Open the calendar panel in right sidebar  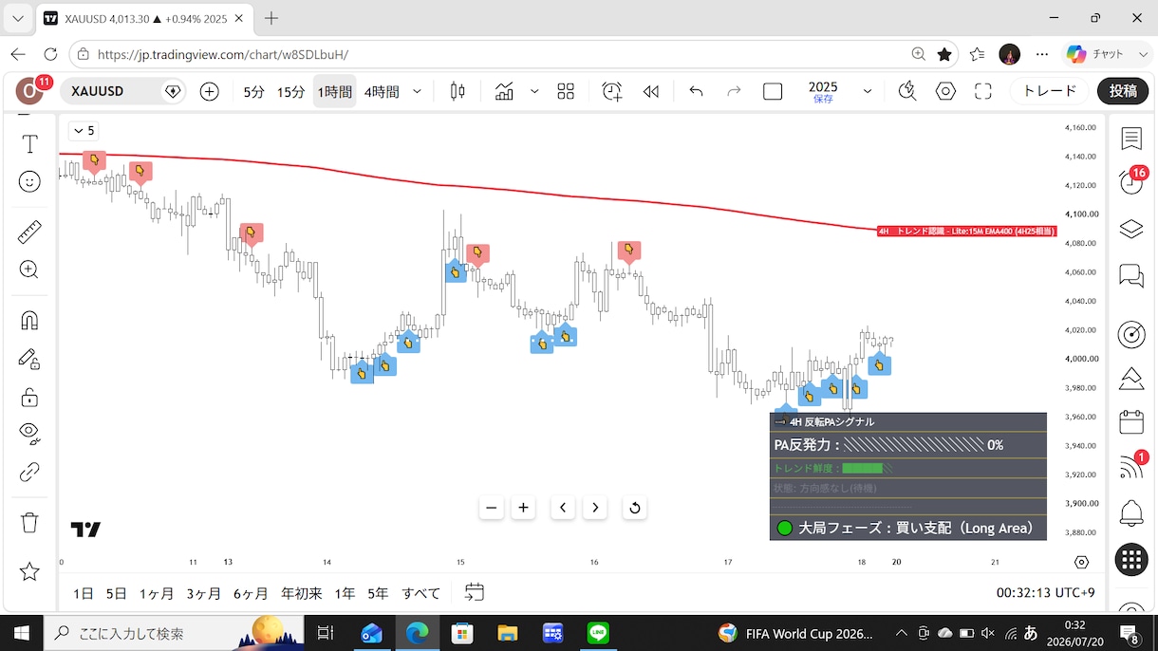tap(1131, 421)
